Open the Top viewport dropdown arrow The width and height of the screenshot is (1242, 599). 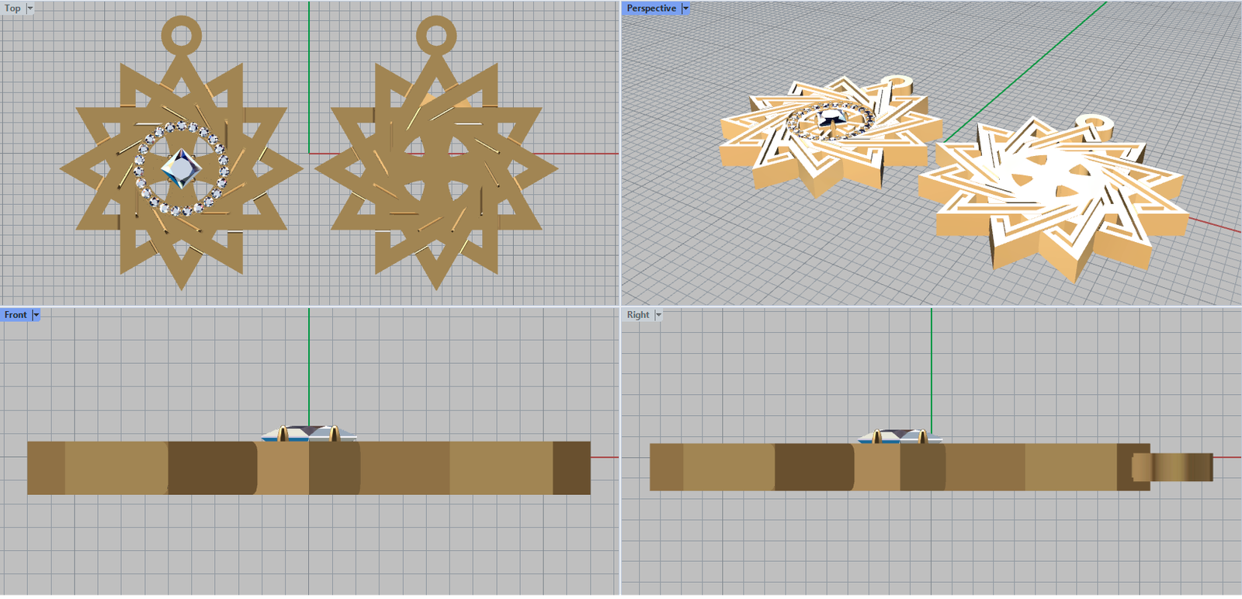pyautogui.click(x=30, y=9)
